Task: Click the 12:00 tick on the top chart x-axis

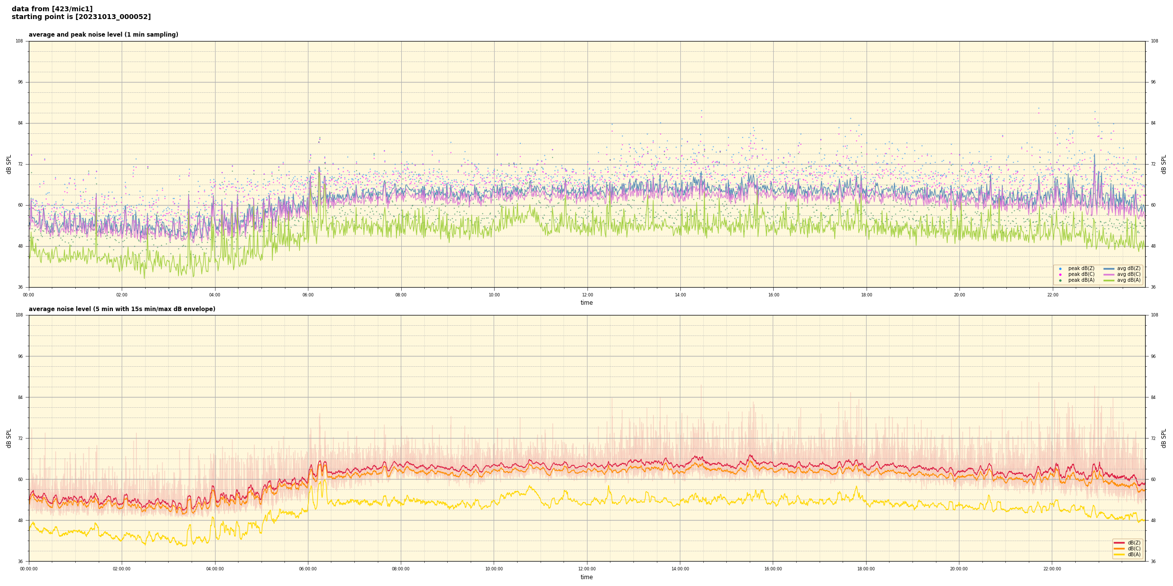Action: [x=587, y=295]
